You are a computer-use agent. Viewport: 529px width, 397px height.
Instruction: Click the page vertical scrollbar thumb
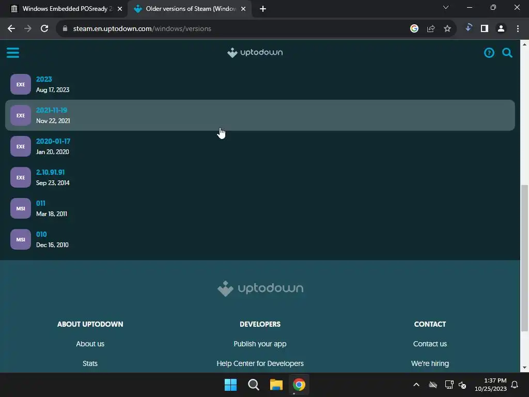tap(524, 258)
